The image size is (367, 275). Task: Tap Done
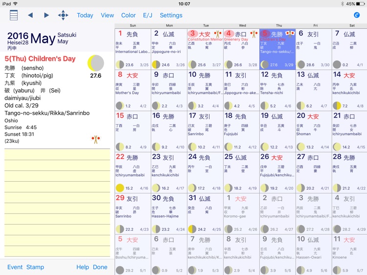point(100,267)
